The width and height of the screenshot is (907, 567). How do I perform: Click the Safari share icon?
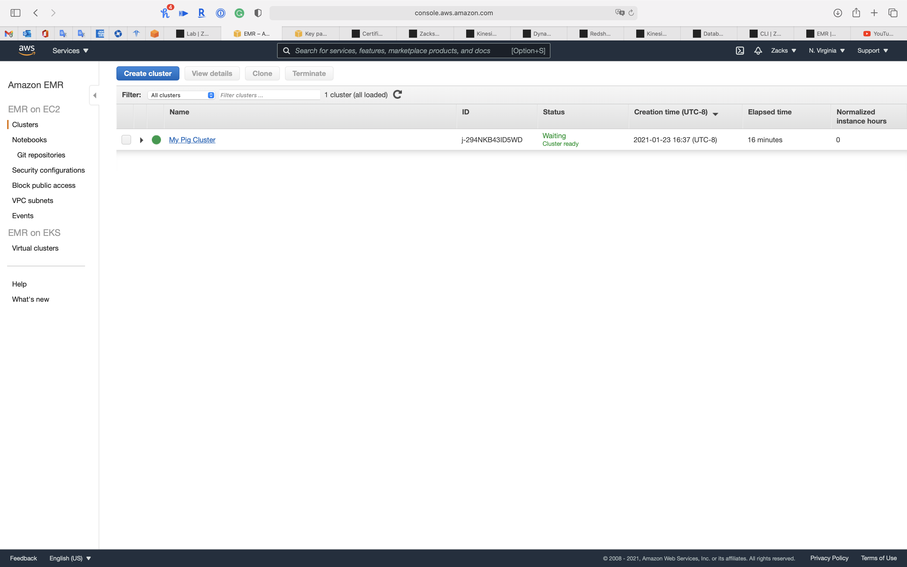(x=856, y=13)
